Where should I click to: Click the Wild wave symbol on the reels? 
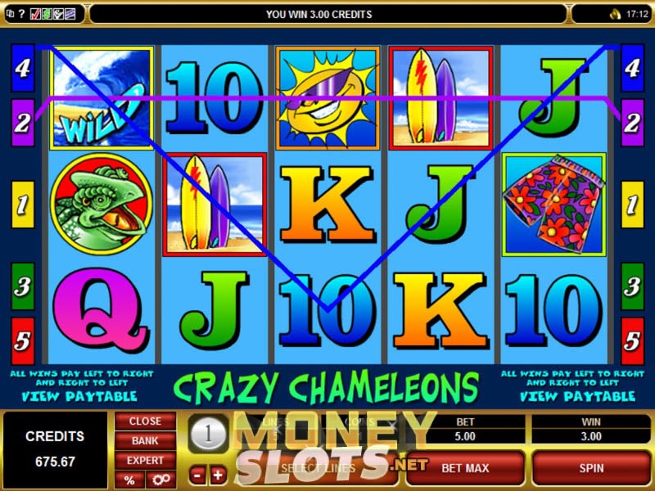tap(102, 98)
